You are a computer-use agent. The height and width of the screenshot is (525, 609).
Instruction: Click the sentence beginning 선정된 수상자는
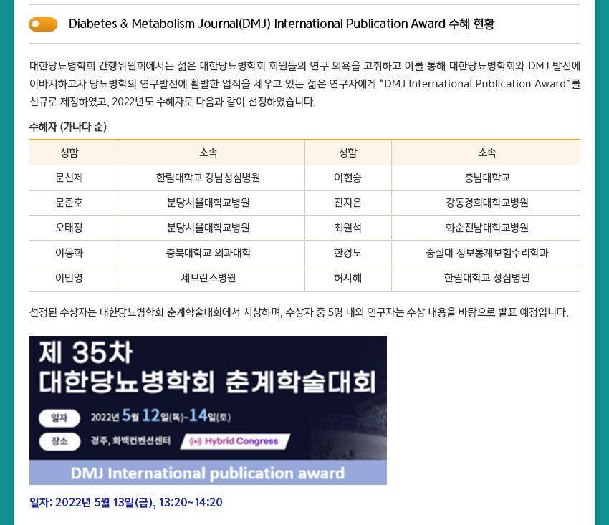[x=299, y=312]
